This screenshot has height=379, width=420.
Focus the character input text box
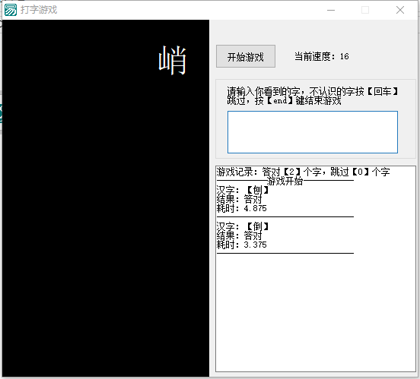point(312,132)
